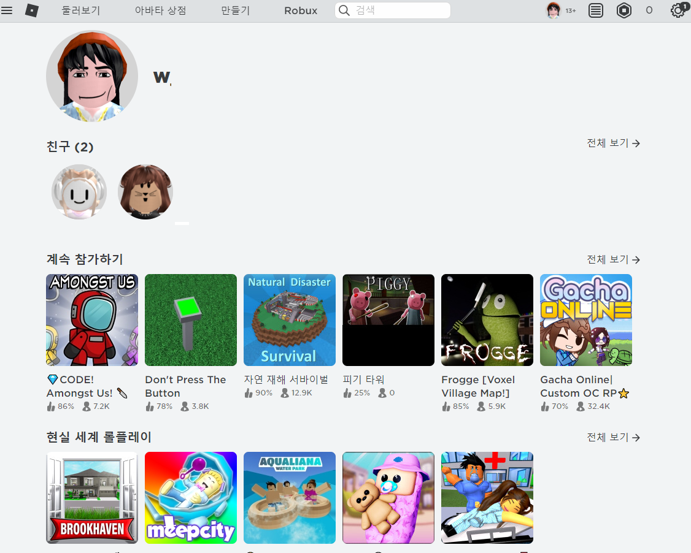Open the baby with teddy bear thumbnail
The image size is (691, 553).
(388, 498)
